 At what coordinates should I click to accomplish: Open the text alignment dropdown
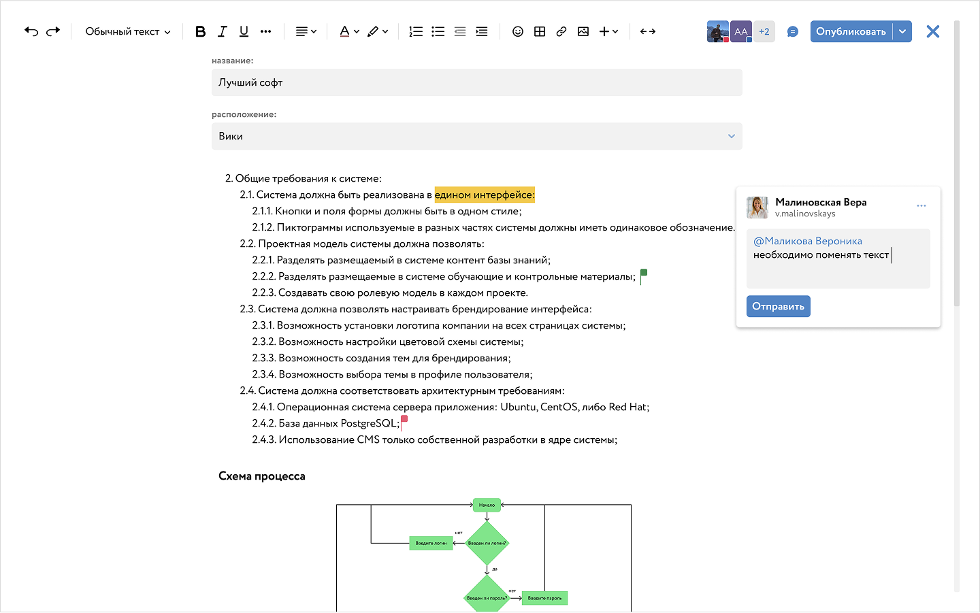click(306, 31)
